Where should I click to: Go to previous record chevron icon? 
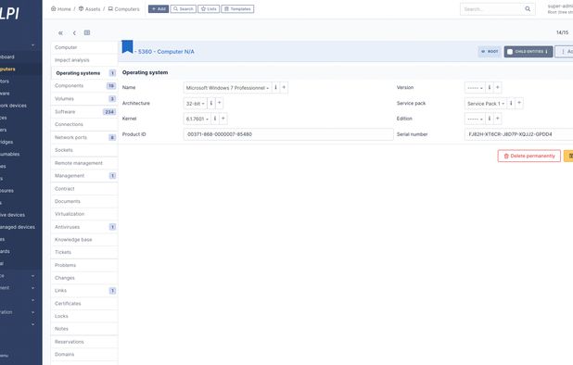74,32
